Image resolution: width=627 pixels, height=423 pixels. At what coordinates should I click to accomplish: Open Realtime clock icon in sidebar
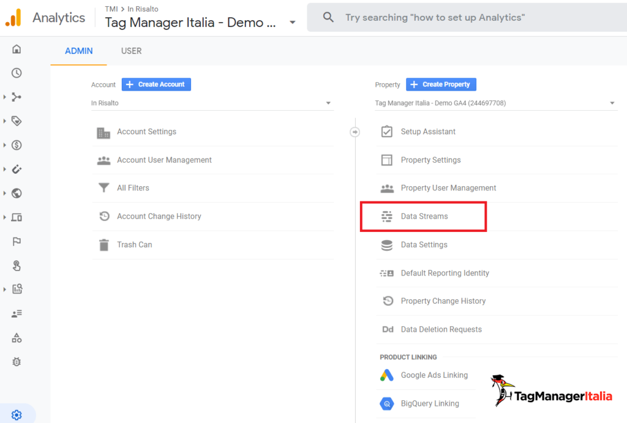click(17, 73)
